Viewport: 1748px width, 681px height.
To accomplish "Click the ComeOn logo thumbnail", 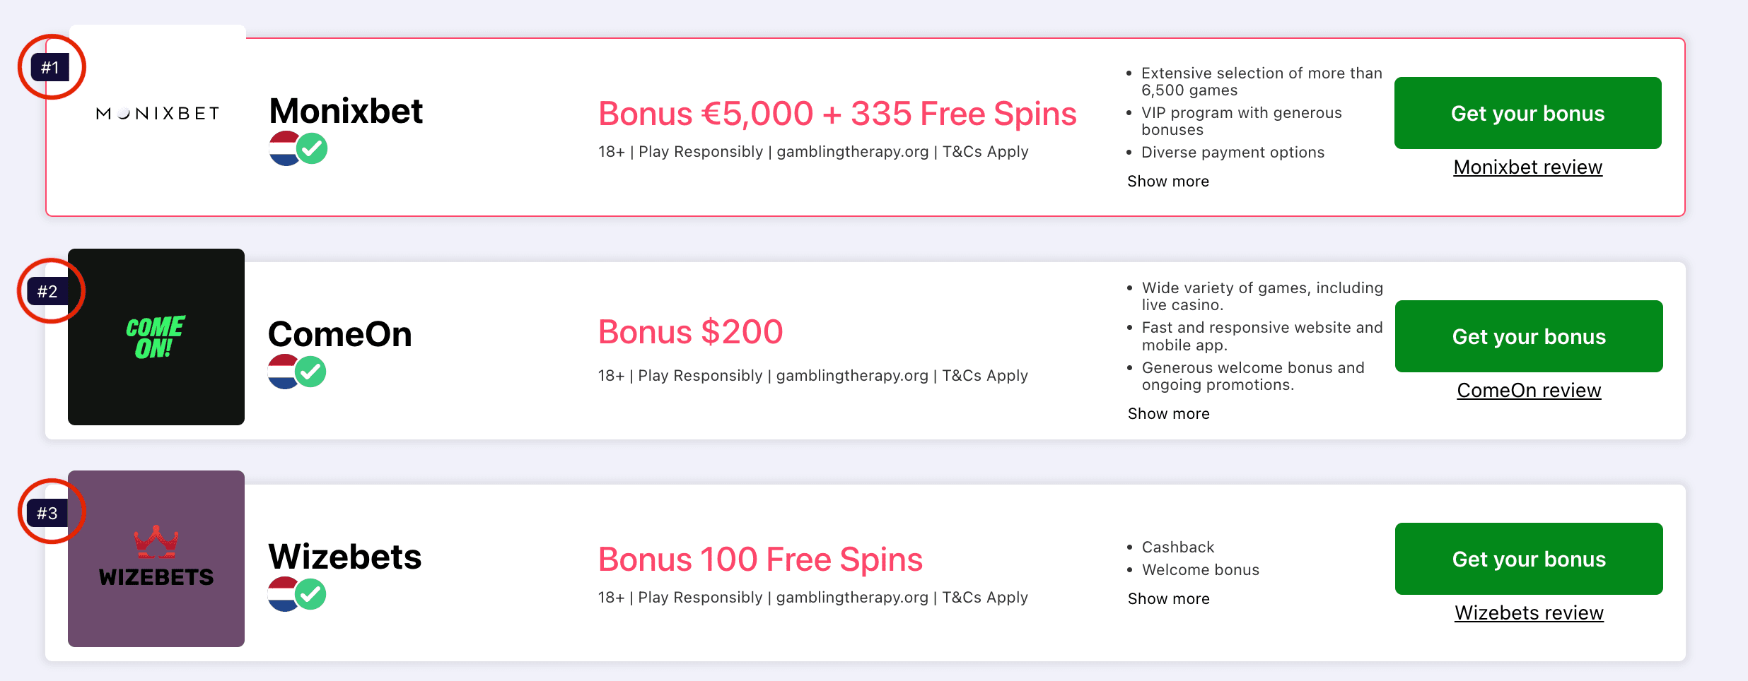I will click(156, 337).
